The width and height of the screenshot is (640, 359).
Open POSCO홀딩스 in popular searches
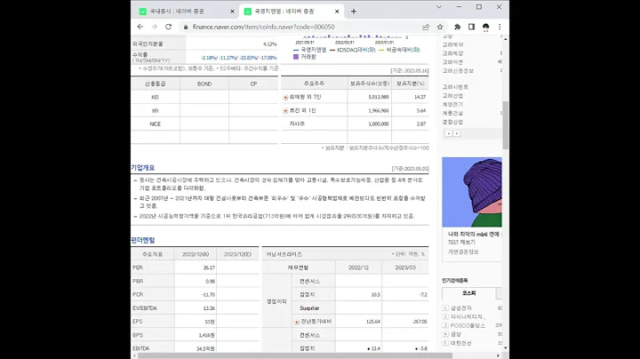pyautogui.click(x=468, y=325)
